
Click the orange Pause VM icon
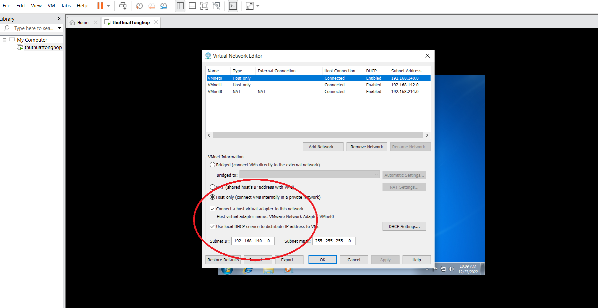(100, 6)
